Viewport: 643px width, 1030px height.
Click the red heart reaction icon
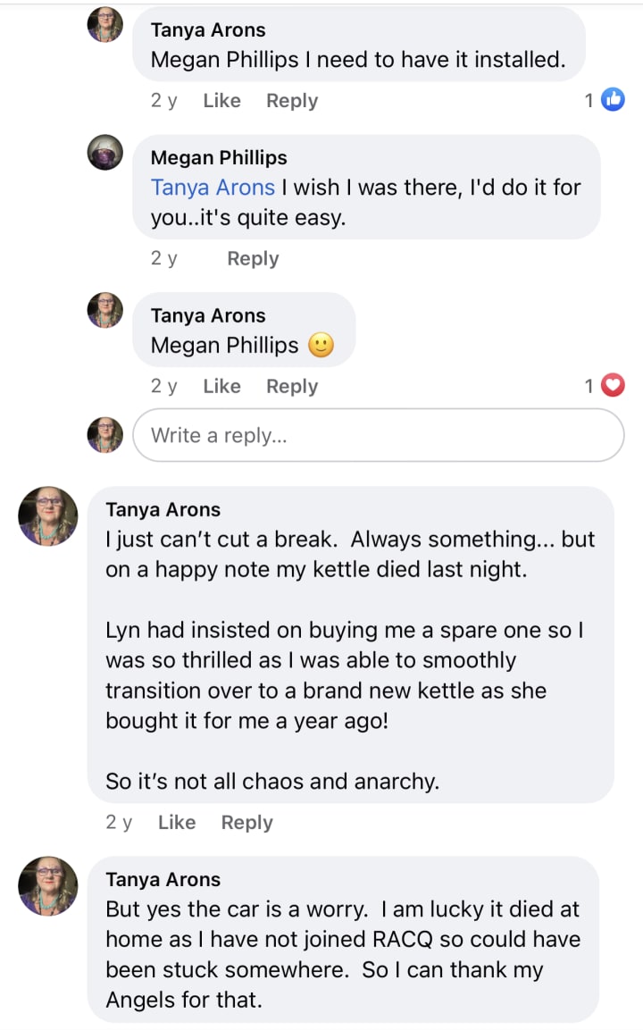pos(613,386)
